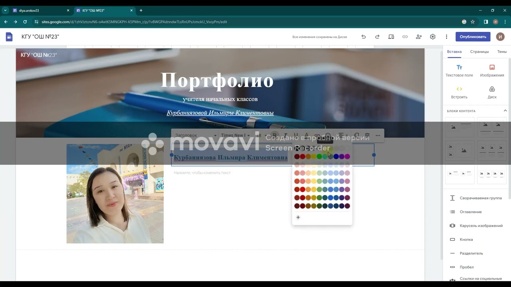The height and width of the screenshot is (287, 511).
Task: Click subtitle text учителя начальных классов
Action: point(220,99)
